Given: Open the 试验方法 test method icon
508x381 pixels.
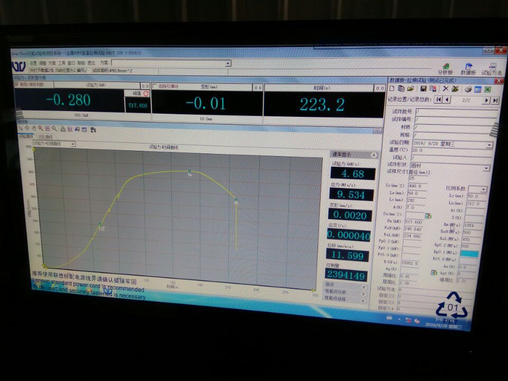Looking at the screenshot, I should click(491, 68).
